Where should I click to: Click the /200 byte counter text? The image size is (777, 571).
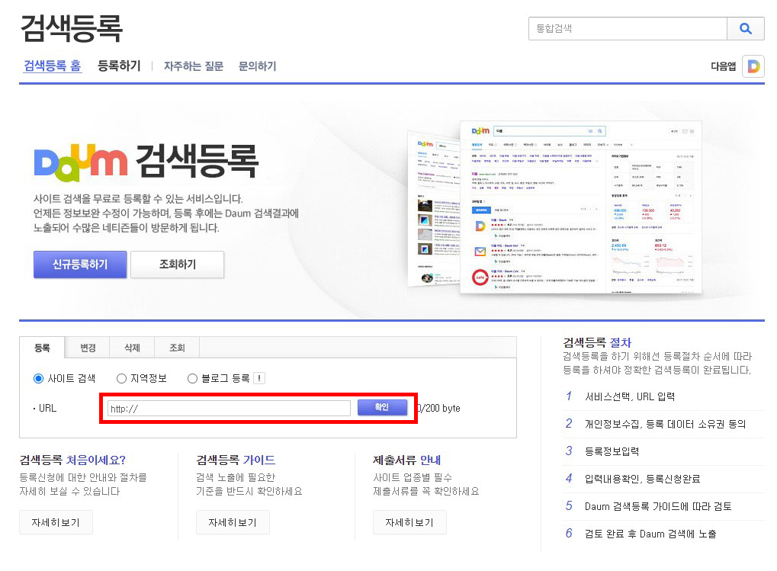click(441, 408)
